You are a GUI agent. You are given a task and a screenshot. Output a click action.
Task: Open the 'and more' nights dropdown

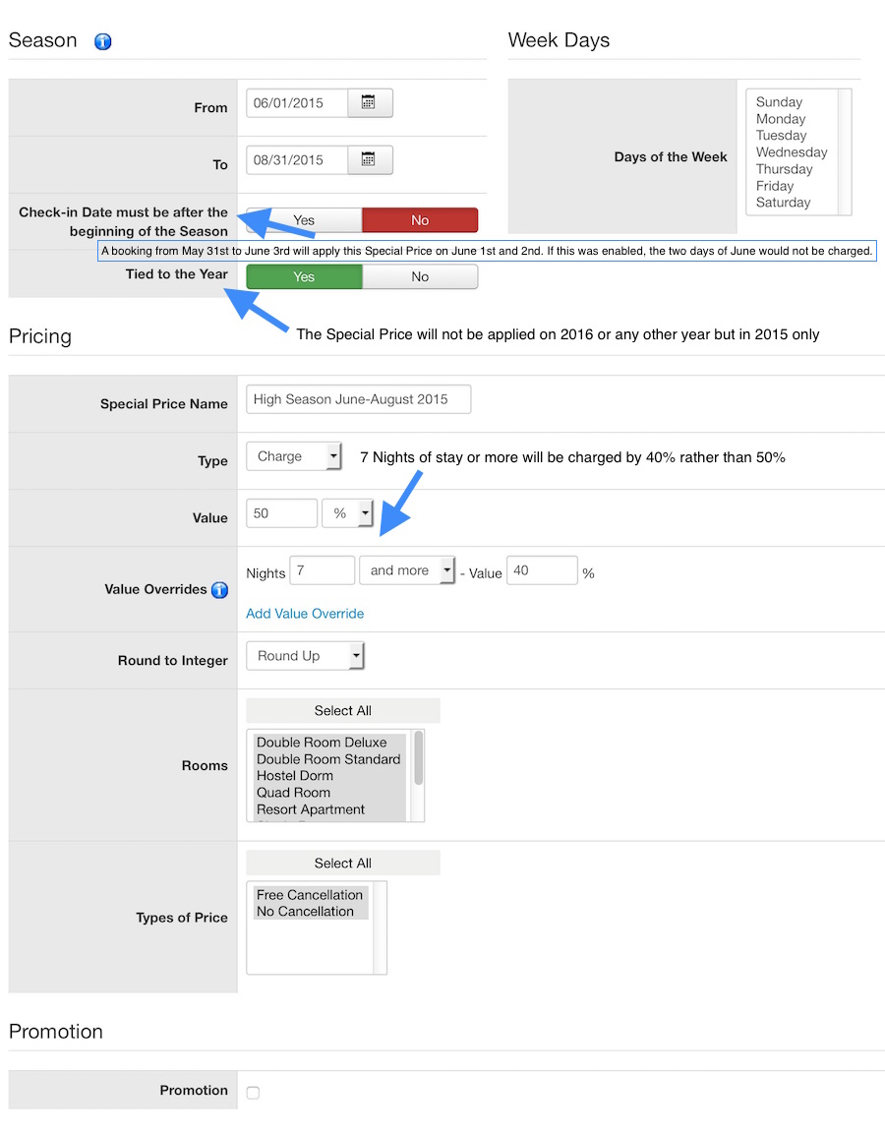pyautogui.click(x=407, y=570)
